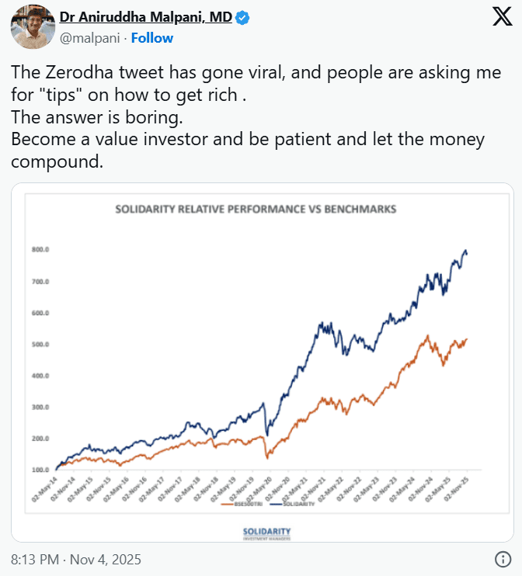Follow the @malpani account
522x576 pixels.
pos(152,37)
